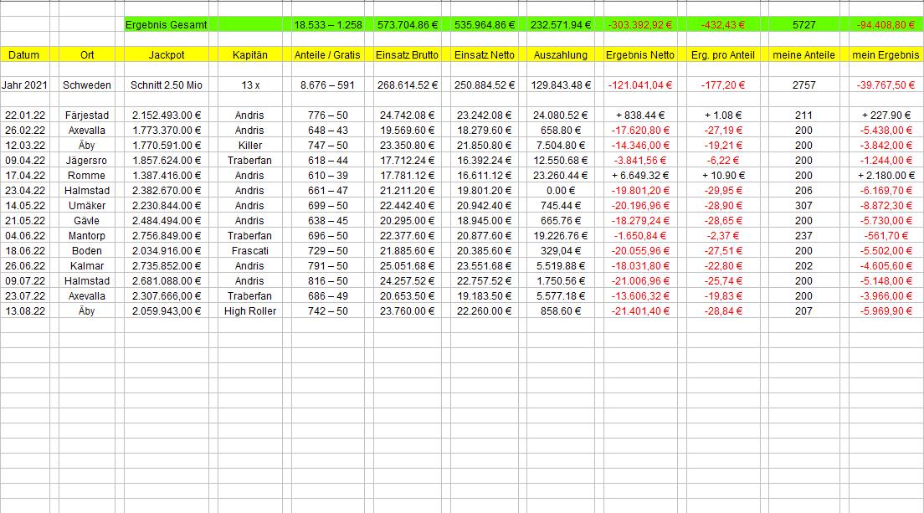Click date cell '26.02.22'
Screen dimensions: 924x513
click(x=25, y=131)
